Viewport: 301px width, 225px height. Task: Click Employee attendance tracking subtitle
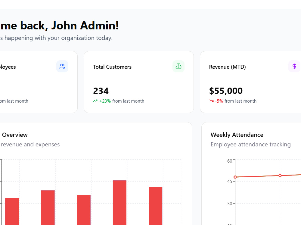click(250, 145)
